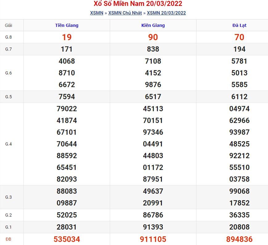Click the G.4 result 70644
Screen dimensions: 268x245
click(x=67, y=144)
